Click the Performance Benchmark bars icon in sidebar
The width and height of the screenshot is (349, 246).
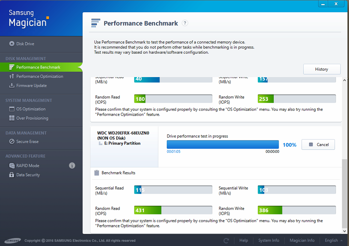pyautogui.click(x=12, y=67)
